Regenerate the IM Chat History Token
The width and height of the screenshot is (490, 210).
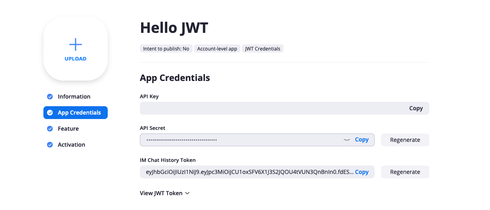pos(405,172)
